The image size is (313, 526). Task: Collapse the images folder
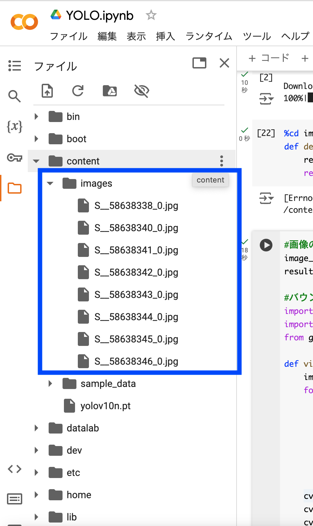[x=50, y=184]
